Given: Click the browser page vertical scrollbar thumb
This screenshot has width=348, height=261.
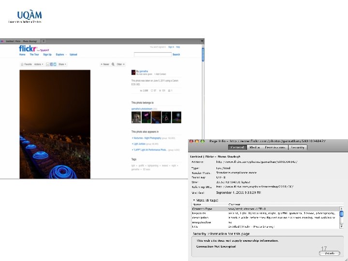Looking at the screenshot, I should [x=203, y=54].
